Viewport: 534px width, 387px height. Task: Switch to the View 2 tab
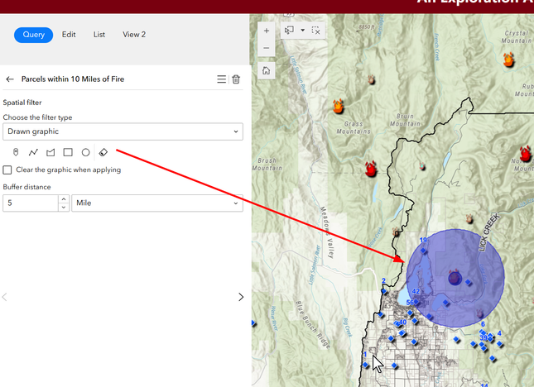coord(134,35)
